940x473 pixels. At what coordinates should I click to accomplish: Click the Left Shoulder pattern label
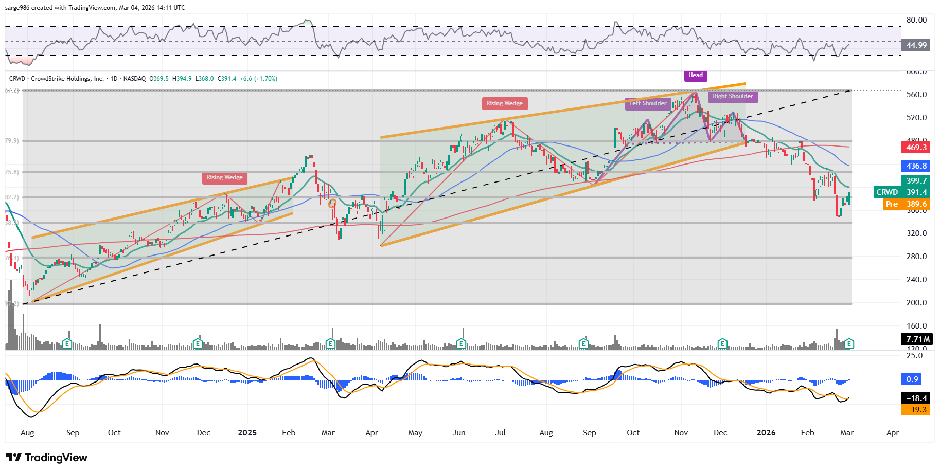(x=648, y=103)
